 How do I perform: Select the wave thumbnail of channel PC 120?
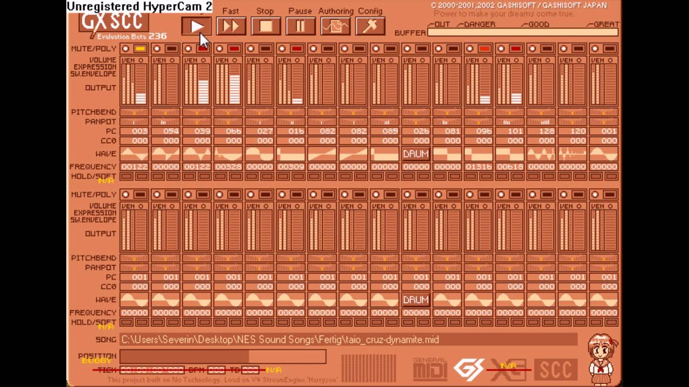coord(572,154)
